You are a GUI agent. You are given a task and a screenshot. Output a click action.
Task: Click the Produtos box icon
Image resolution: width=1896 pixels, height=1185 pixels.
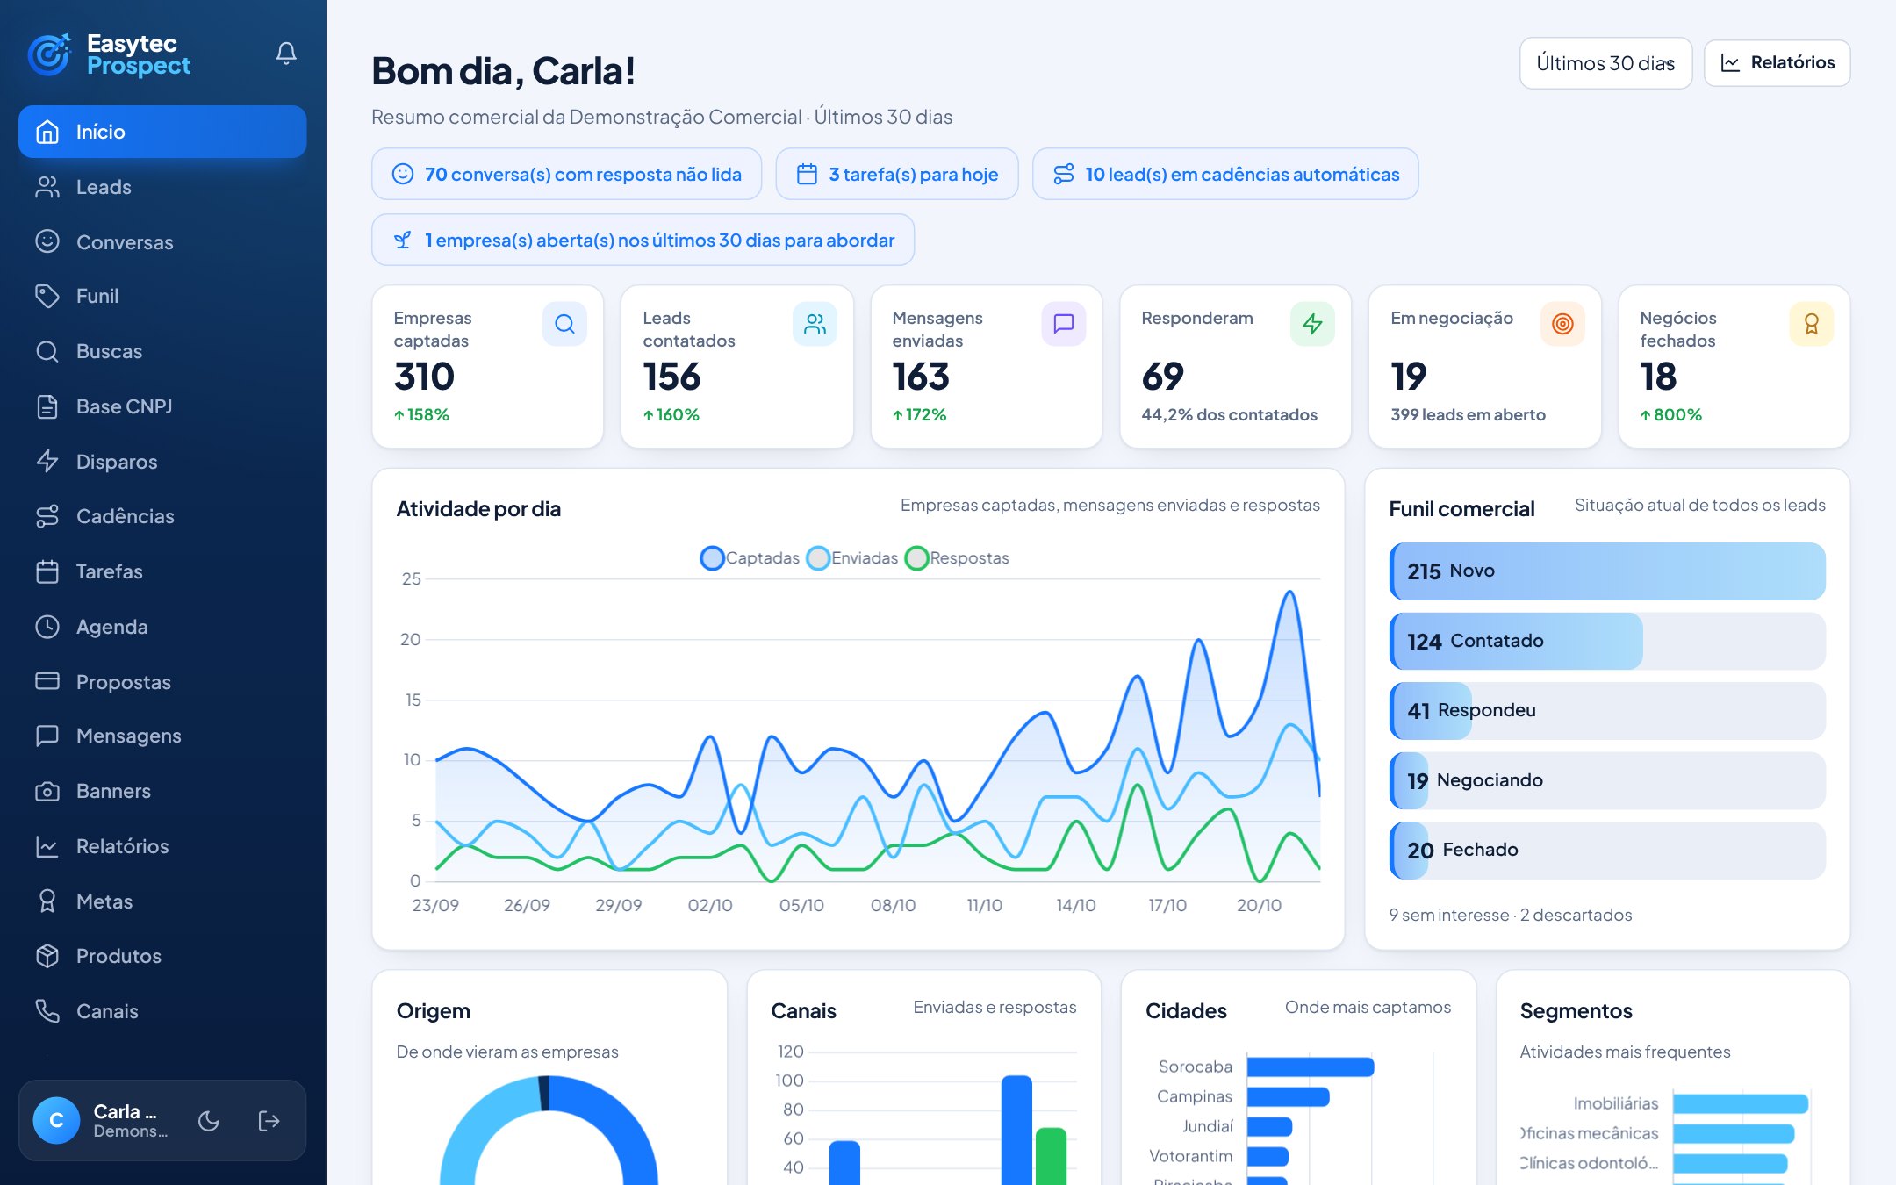tap(47, 956)
